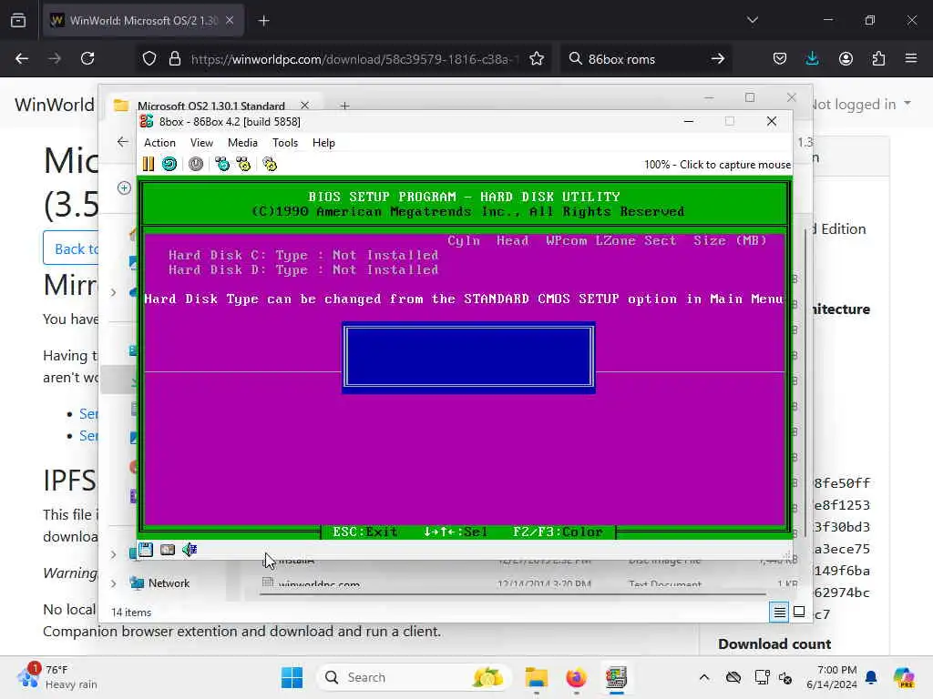933x699 pixels.
Task: Click the Firefox back arrow
Action: (x=22, y=58)
